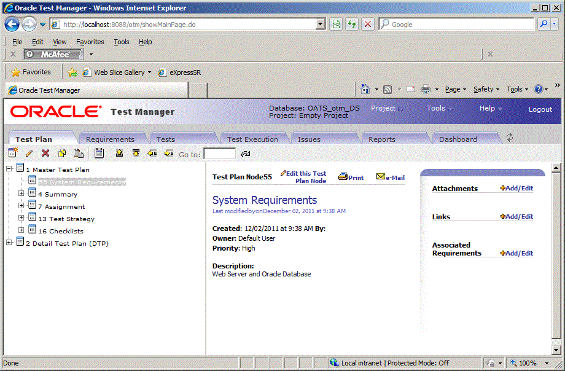Open the zoom level 100% dropdown
565x371 pixels.
click(547, 363)
